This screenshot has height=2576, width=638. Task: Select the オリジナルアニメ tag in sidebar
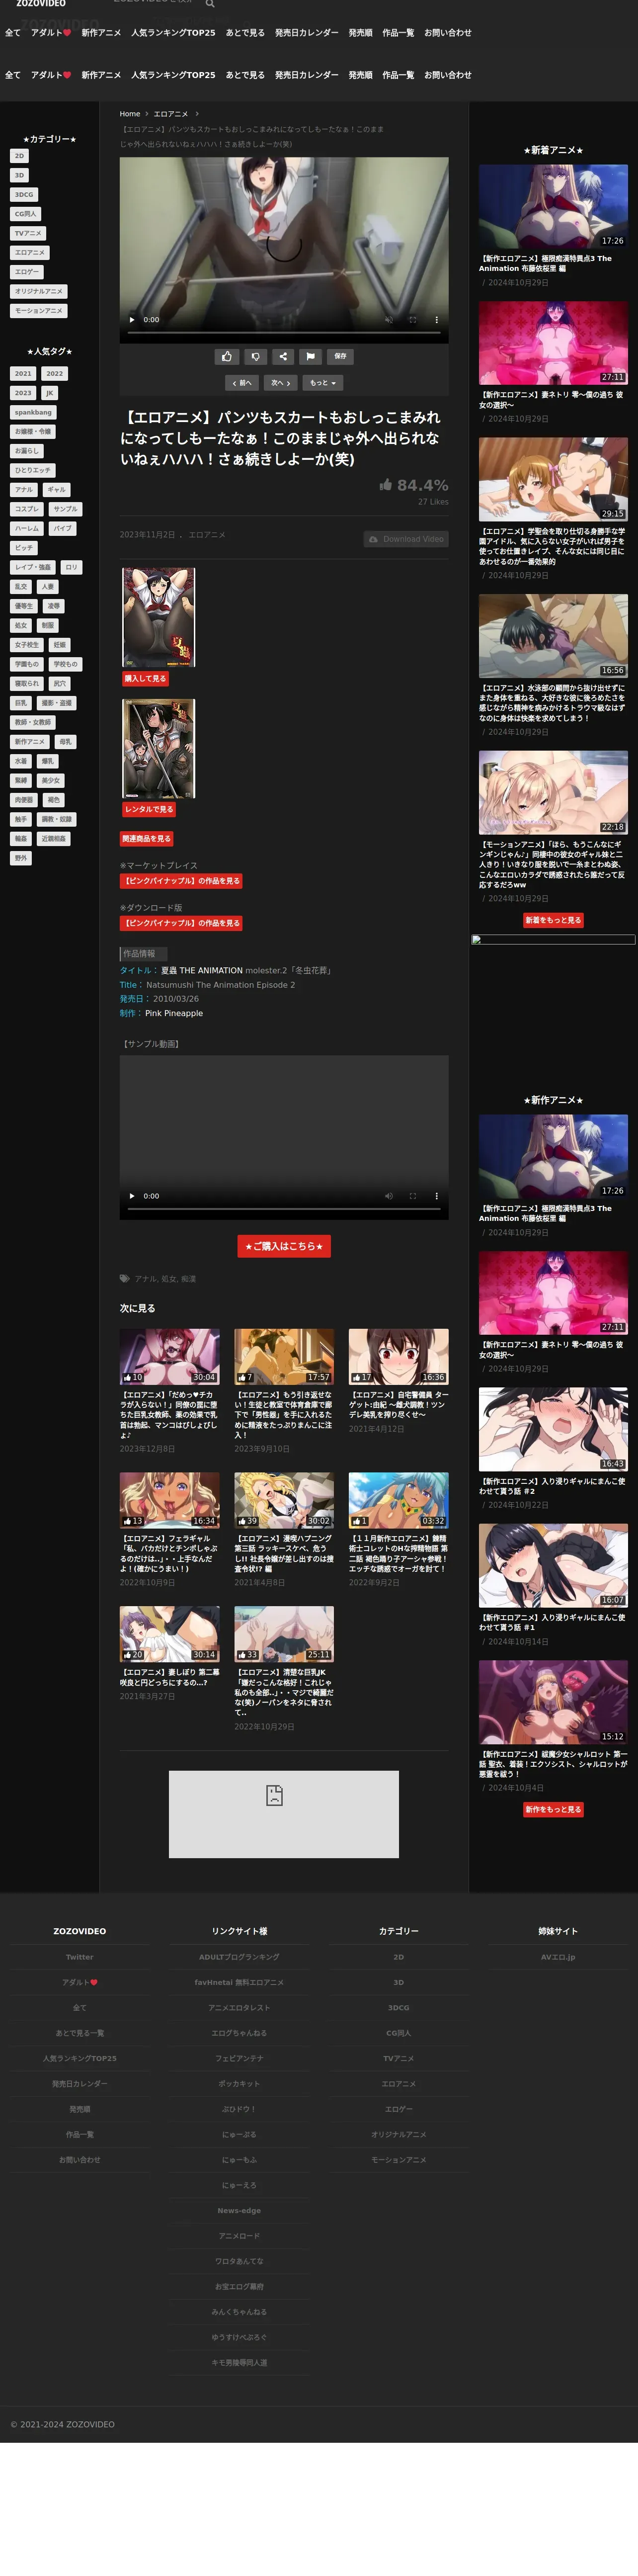[x=39, y=291]
